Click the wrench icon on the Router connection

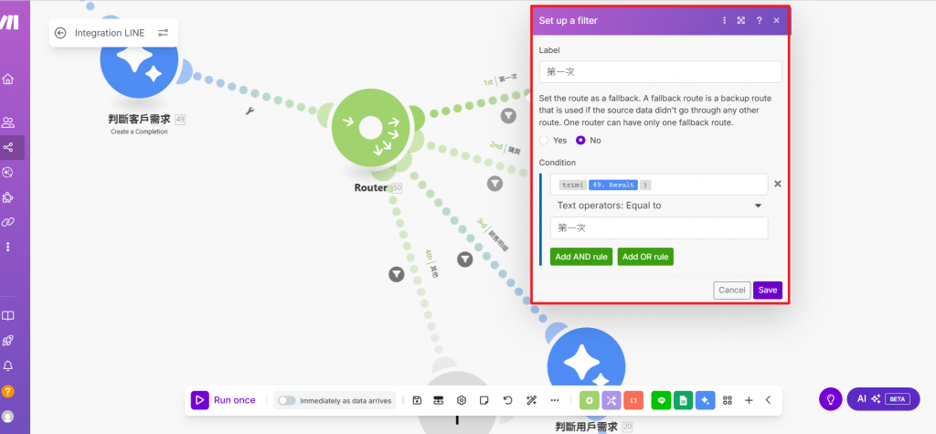250,111
